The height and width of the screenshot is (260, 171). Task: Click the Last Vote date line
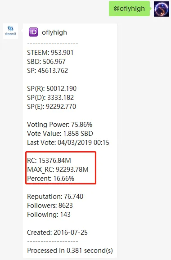[68, 143]
